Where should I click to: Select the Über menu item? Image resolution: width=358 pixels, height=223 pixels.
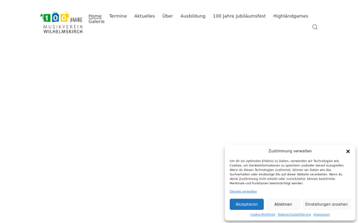click(168, 16)
